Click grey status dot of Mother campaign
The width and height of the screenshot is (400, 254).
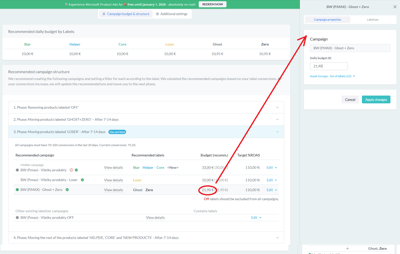click(17, 170)
